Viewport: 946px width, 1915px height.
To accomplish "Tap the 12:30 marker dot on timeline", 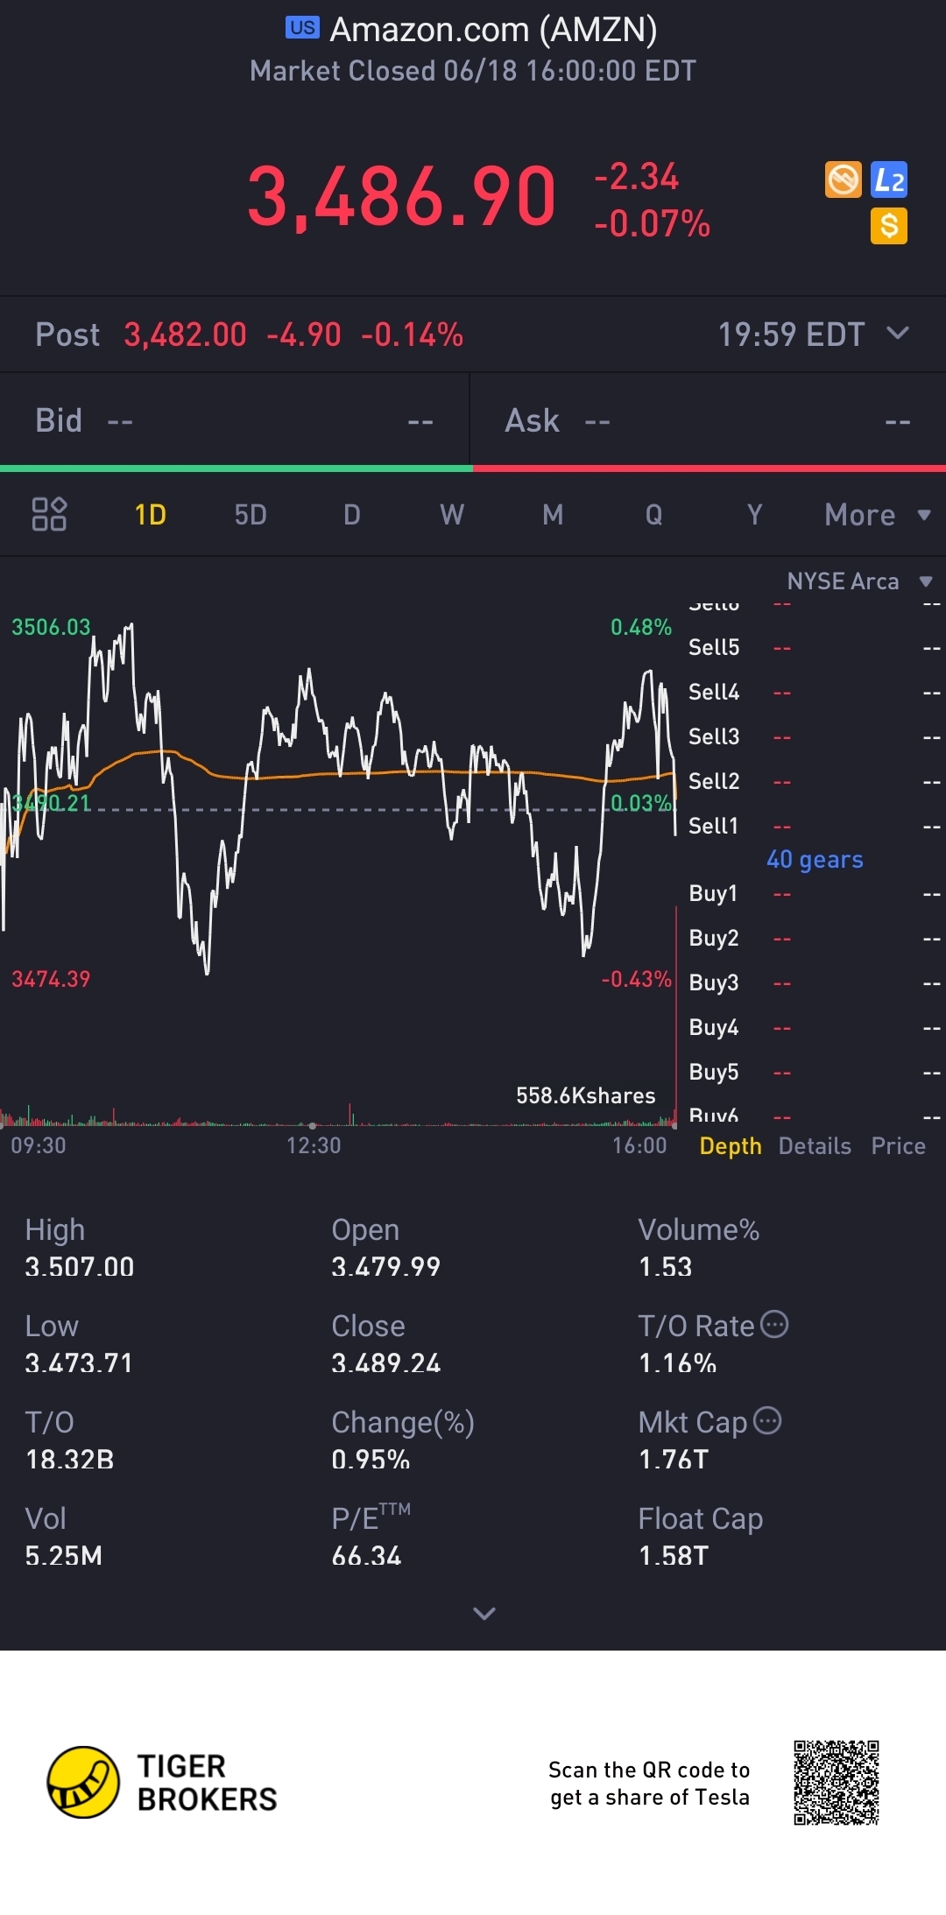I will [x=313, y=1125].
